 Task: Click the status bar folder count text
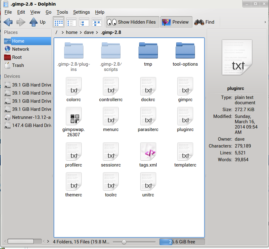pos(81,242)
